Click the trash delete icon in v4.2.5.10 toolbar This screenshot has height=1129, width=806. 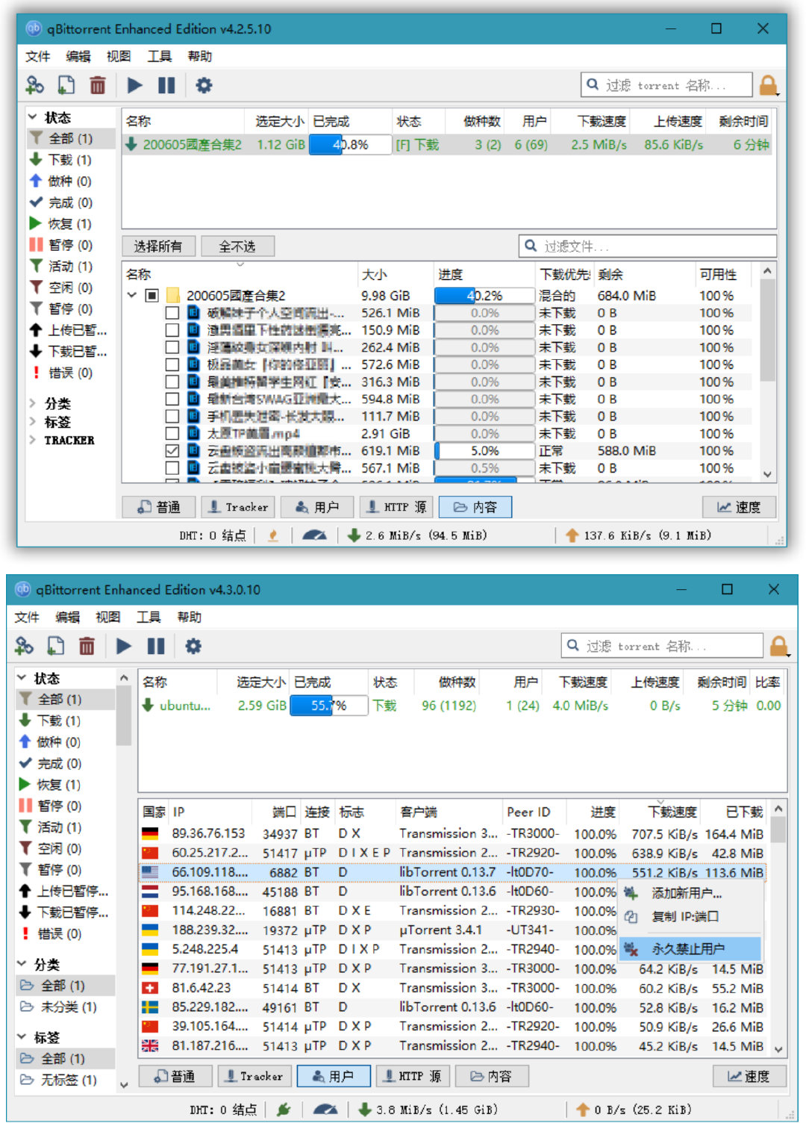(98, 85)
